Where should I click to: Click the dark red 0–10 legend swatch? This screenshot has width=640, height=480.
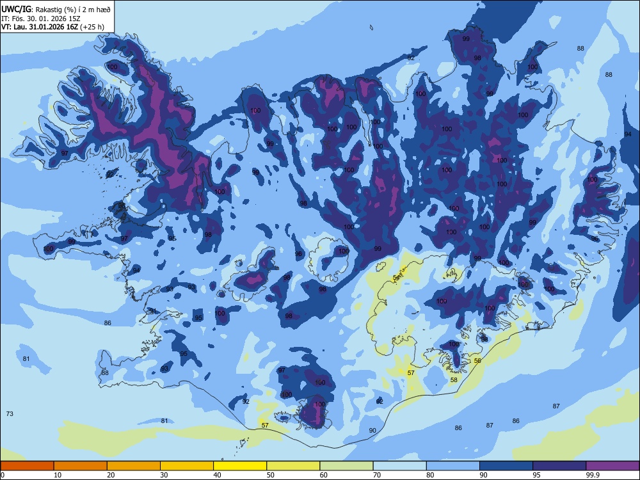pos(27,466)
